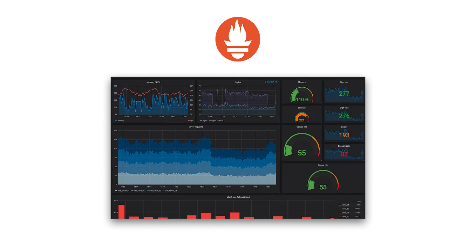Open the logins panel title menu
The height and width of the screenshot is (248, 476).
pos(238,82)
